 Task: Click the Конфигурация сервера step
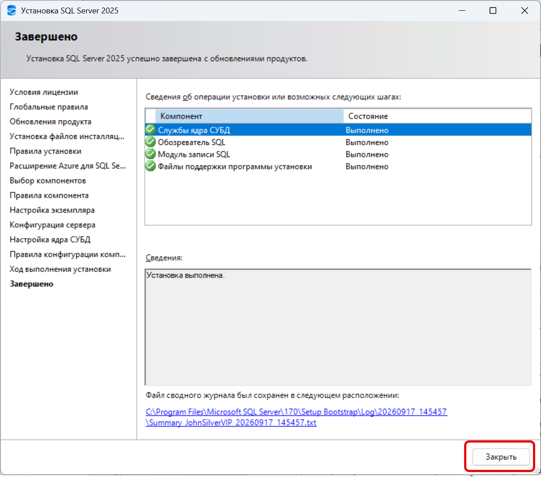(53, 225)
